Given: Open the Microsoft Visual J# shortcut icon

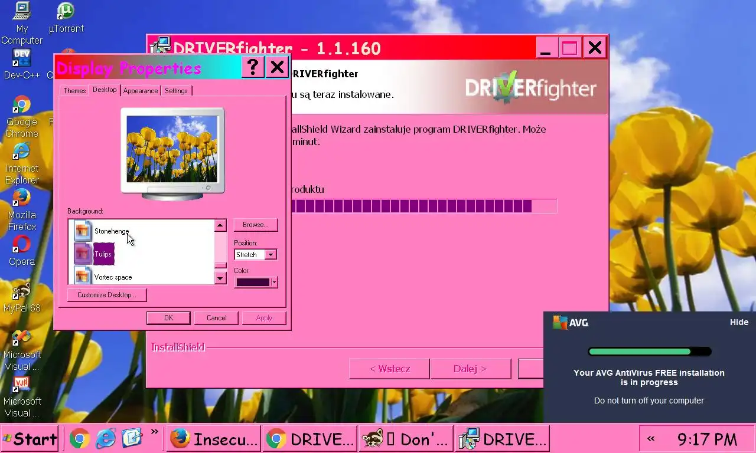Looking at the screenshot, I should click(22, 396).
